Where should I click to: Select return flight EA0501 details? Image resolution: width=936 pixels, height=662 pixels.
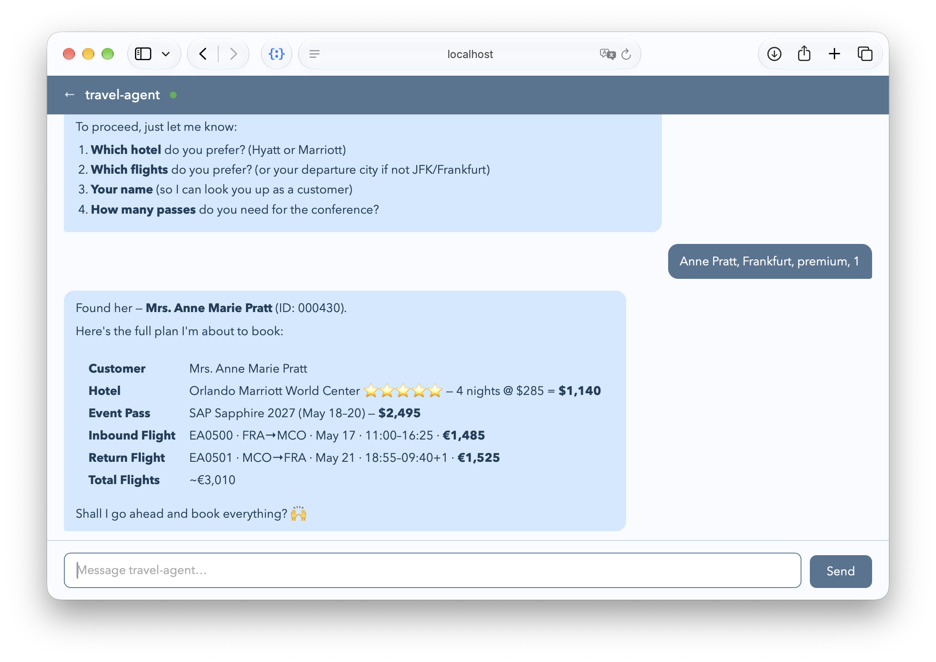tap(344, 458)
